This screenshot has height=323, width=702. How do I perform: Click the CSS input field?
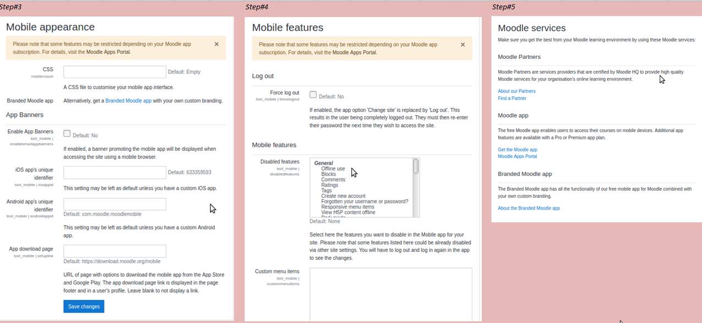coord(115,72)
